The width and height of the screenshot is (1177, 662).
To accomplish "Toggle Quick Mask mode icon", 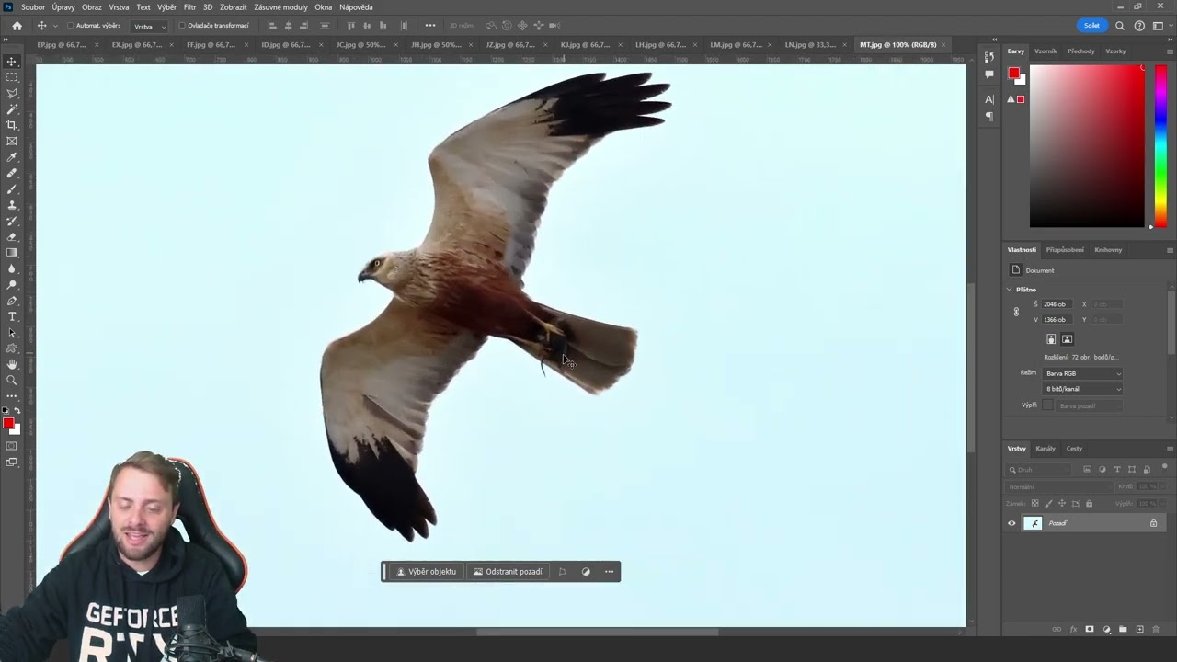I will [x=12, y=446].
